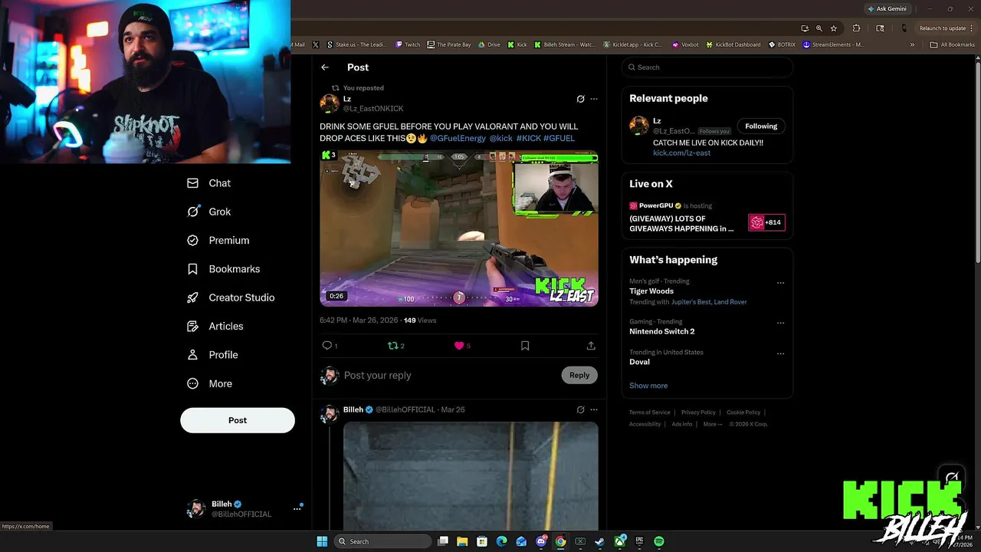The width and height of the screenshot is (981, 552).
Task: Open Discord from the taskbar
Action: (541, 541)
